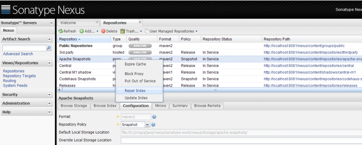
Task: Collapse the Artifact Search section
Action: click(x=49, y=39)
